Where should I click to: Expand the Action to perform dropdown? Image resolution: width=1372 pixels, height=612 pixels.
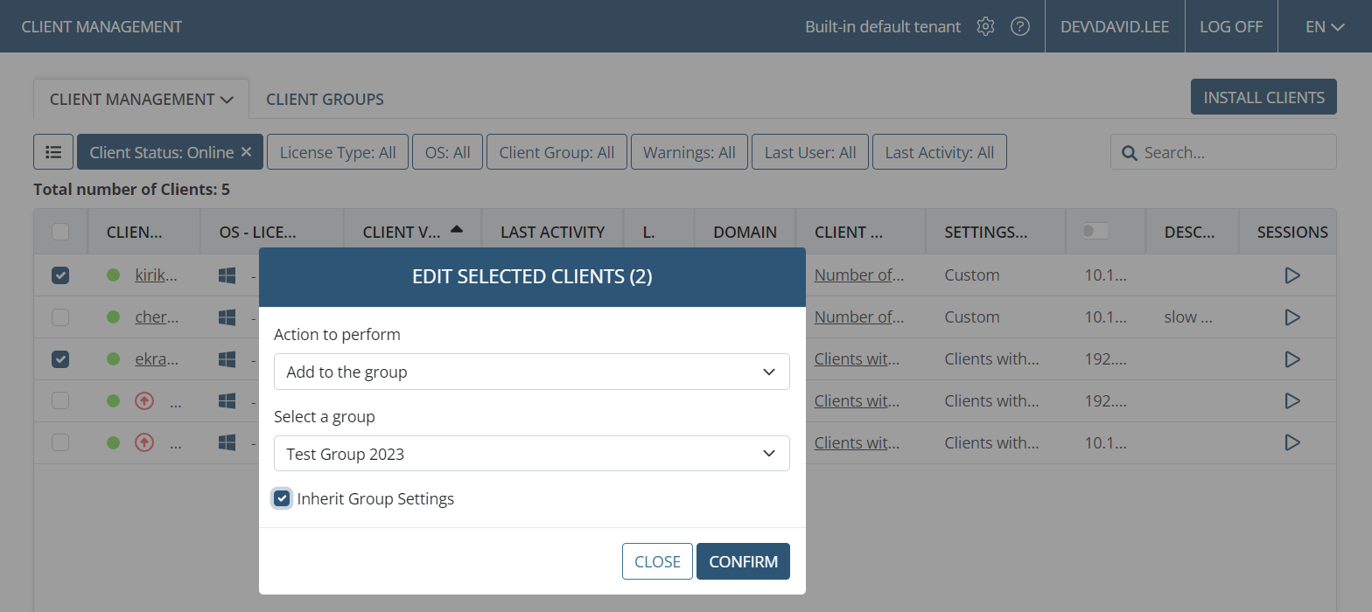click(531, 372)
